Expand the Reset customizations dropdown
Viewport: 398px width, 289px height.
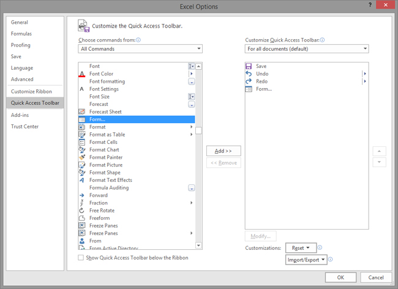(x=301, y=248)
